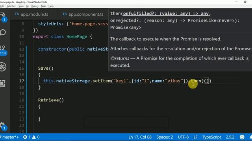This screenshot has width=252, height=141.
Task: Click the "vikas" string literal
Action: (174, 81)
